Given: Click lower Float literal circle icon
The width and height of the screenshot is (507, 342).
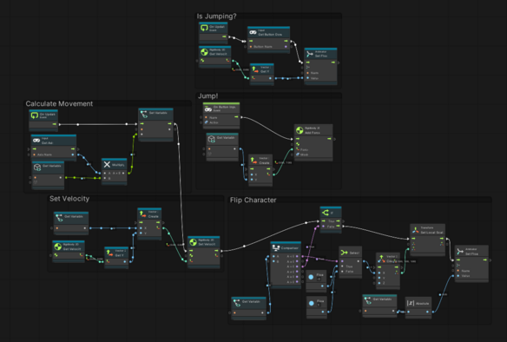Looking at the screenshot, I should [x=311, y=303].
